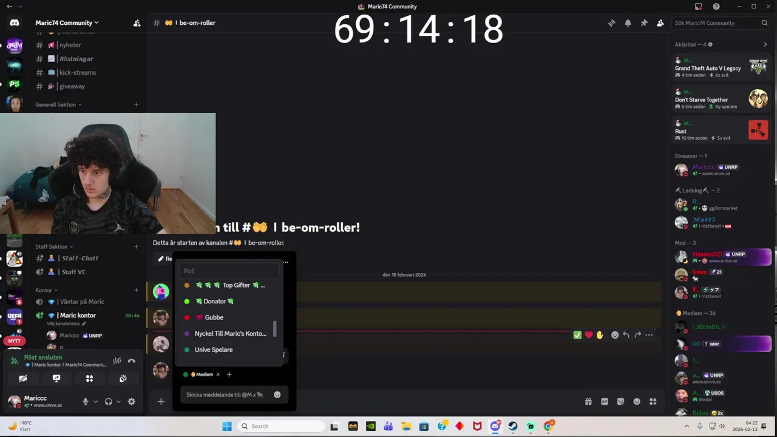Collapse the Staff Sektion category

click(x=54, y=246)
